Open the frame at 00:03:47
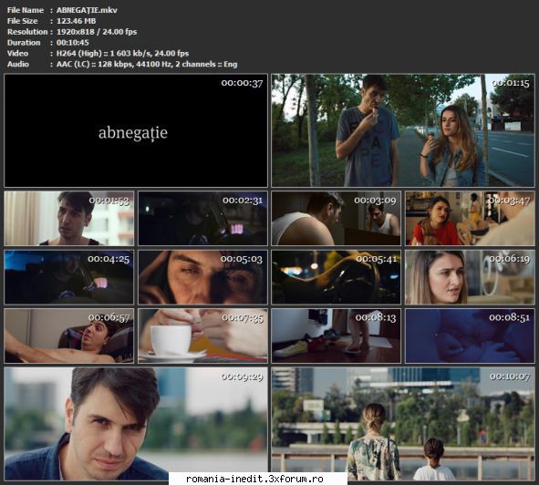 pos(470,218)
